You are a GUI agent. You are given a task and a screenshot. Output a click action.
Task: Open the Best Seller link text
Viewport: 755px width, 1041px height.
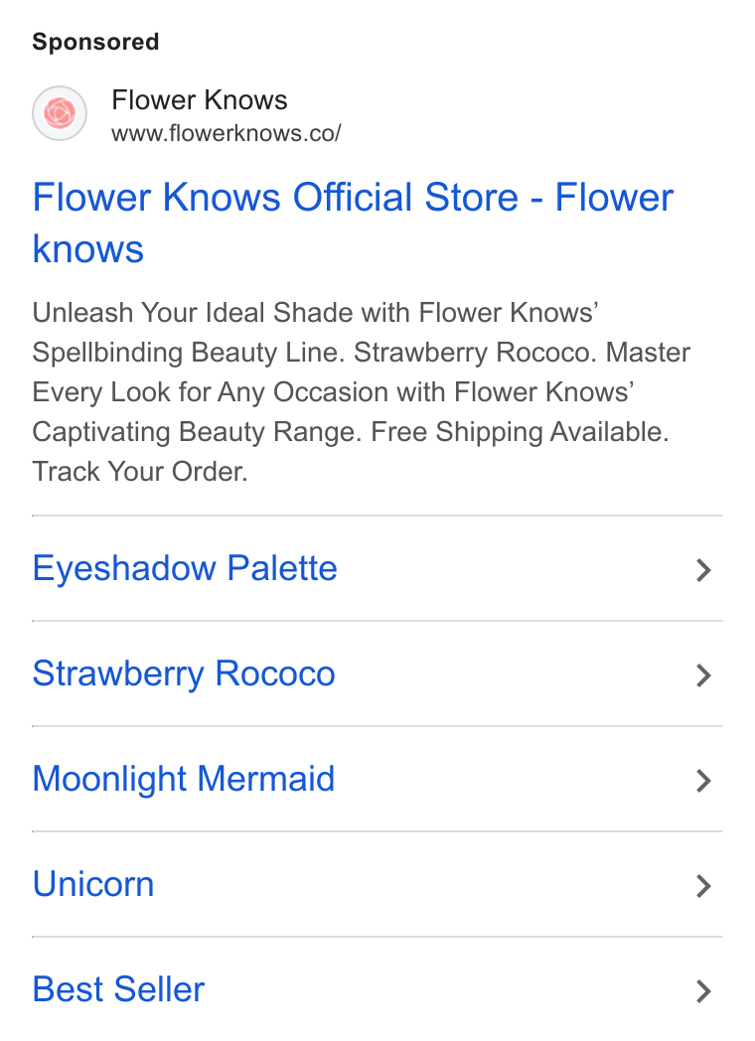pyautogui.click(x=118, y=989)
